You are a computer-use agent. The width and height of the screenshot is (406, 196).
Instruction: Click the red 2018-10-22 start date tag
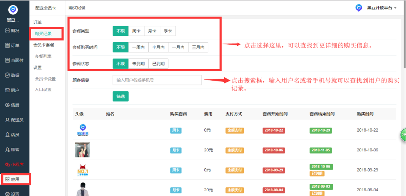274,130
